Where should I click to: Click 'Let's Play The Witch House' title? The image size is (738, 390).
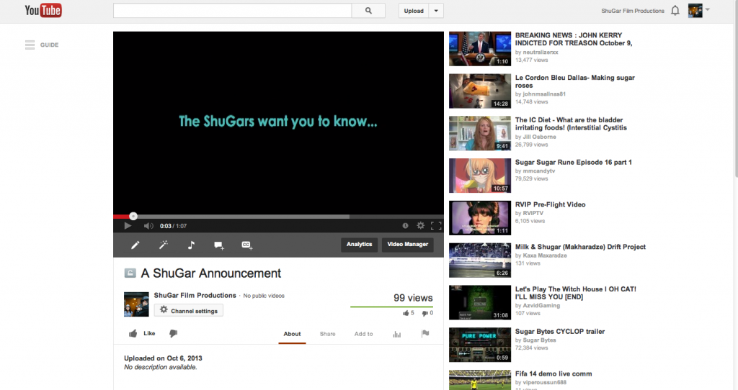click(x=576, y=293)
